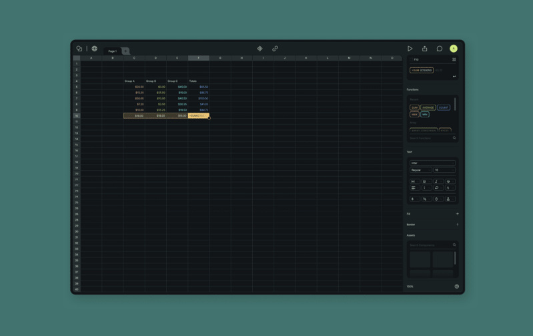Screen dimensions: 533x336
Task: Insert the SUM function chip
Action: pyautogui.click(x=414, y=108)
